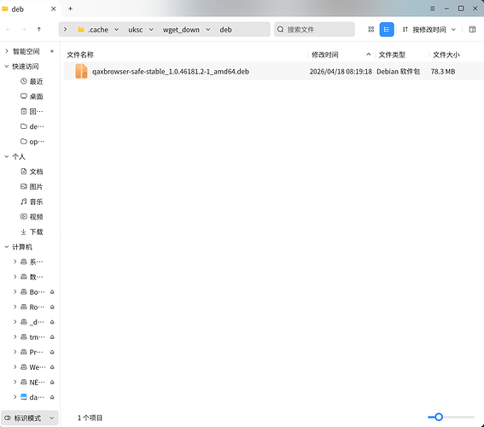Eject the da… volume

[x=52, y=397]
